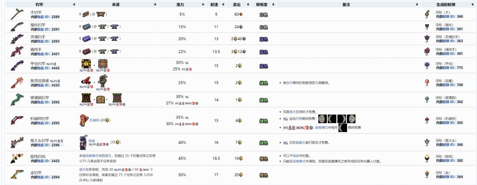477x185 pixels.
Task: Click the 浮标（机械师）bobber icon
Action: pyautogui.click(x=427, y=120)
